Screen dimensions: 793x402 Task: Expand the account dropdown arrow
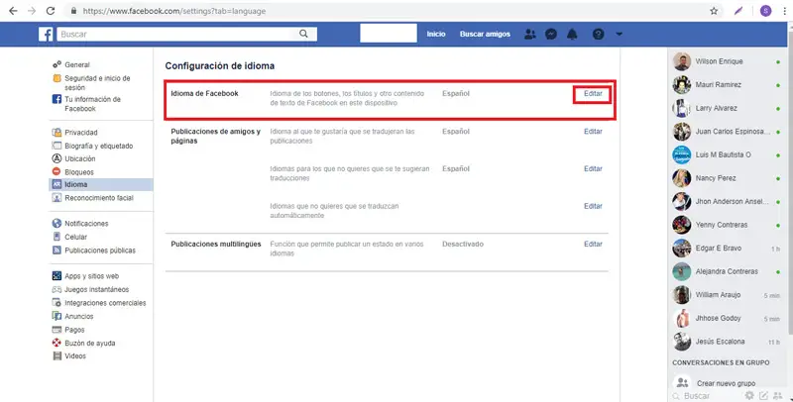click(619, 34)
